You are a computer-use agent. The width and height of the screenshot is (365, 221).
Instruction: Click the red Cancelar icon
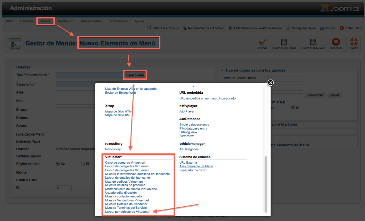pos(336,42)
